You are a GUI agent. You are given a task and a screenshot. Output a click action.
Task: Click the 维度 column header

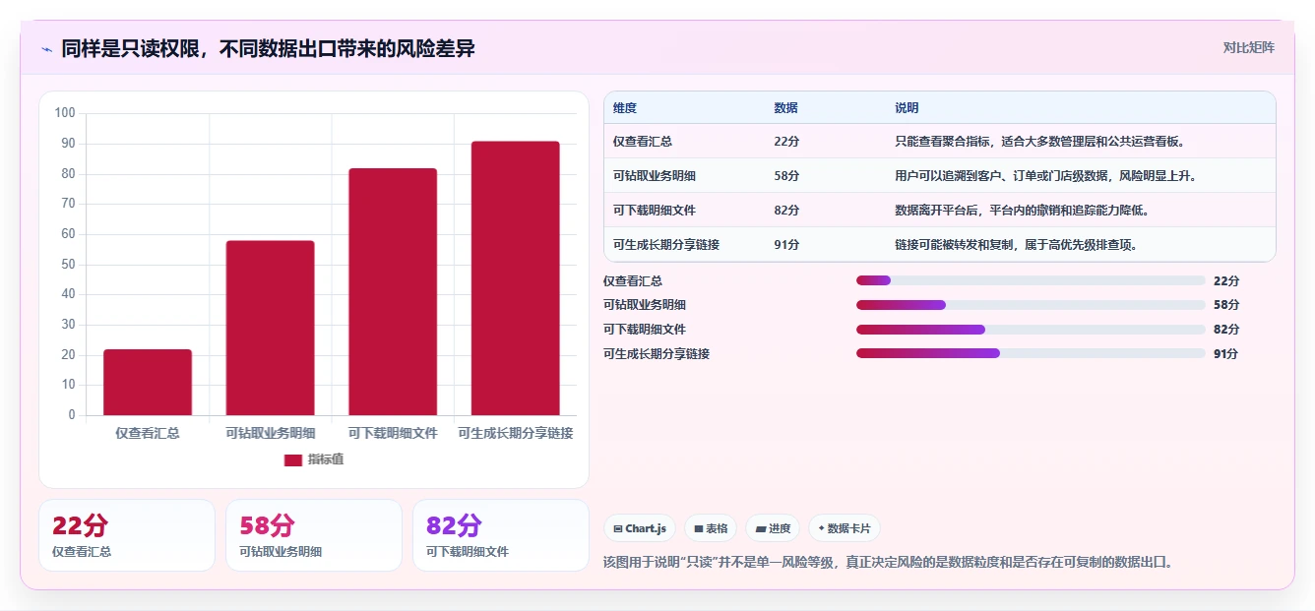coord(625,108)
